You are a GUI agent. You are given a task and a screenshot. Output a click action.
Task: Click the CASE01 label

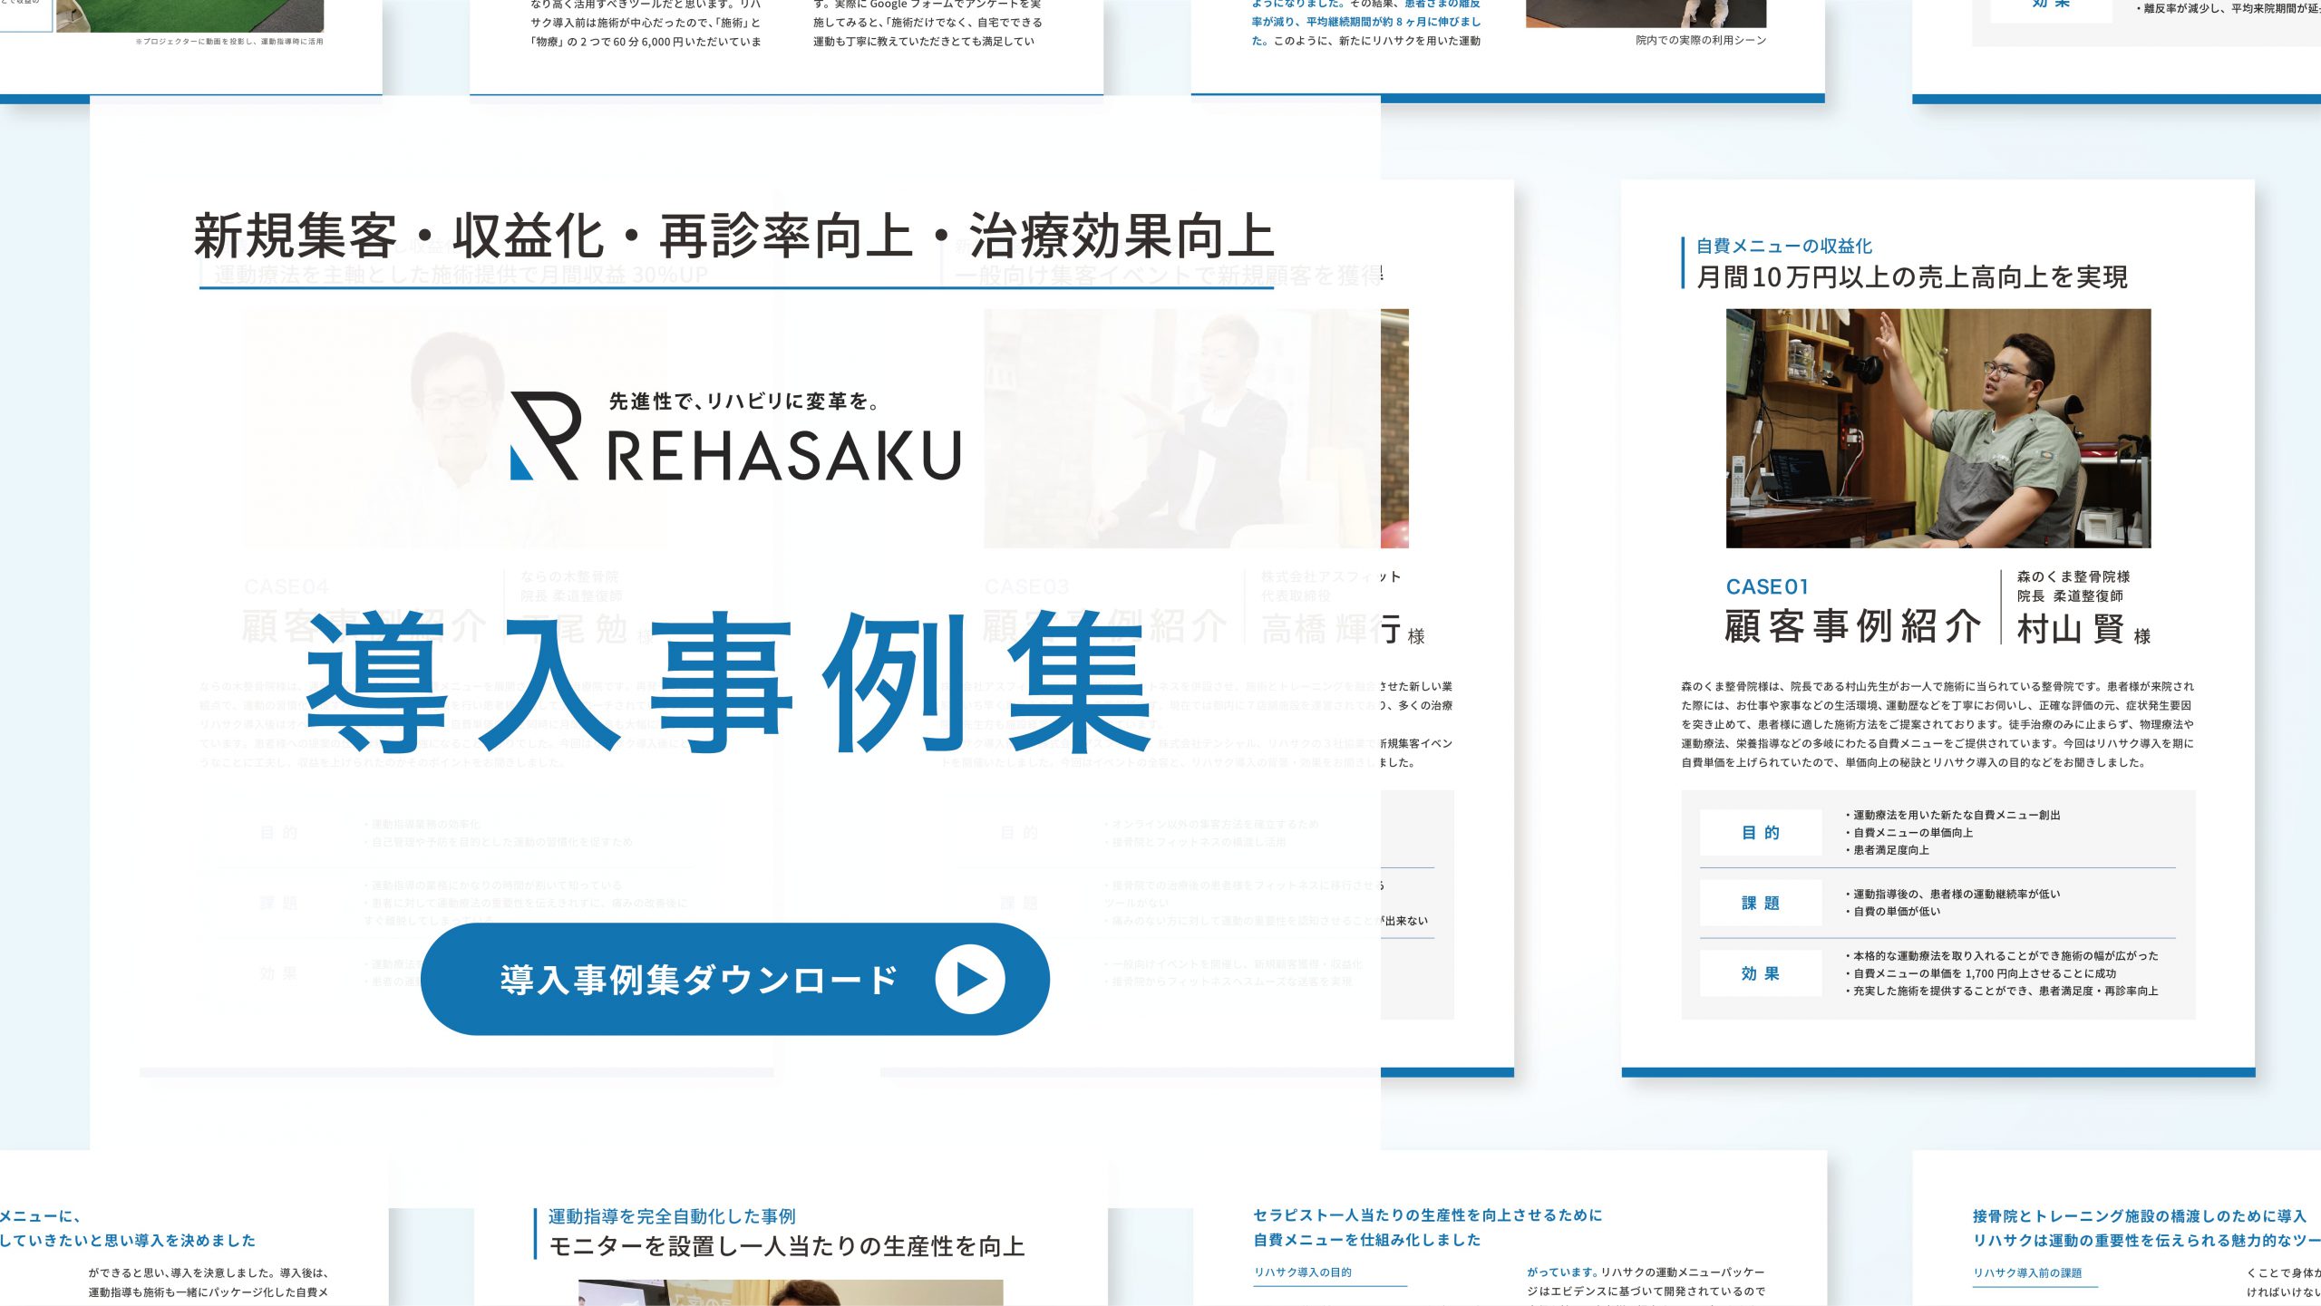coord(1767,587)
